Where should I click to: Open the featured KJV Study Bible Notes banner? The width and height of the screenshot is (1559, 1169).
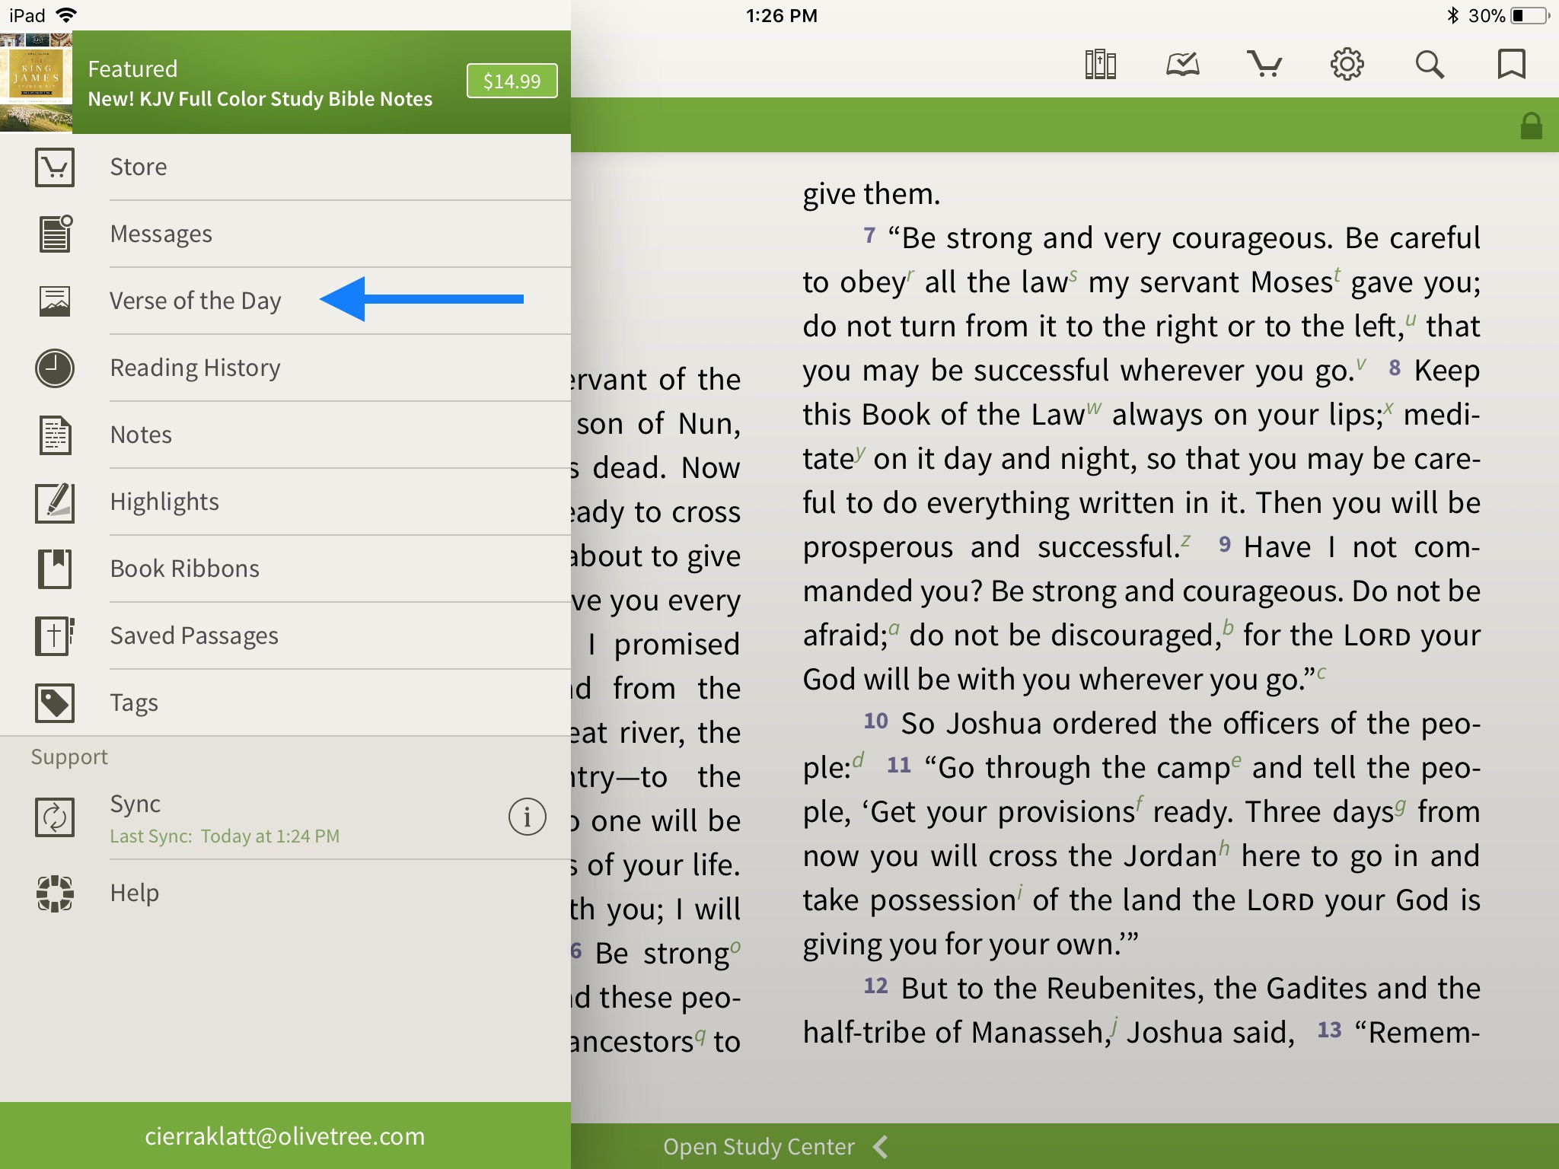coord(285,82)
